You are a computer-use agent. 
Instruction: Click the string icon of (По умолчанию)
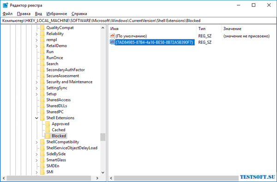tap(112, 36)
